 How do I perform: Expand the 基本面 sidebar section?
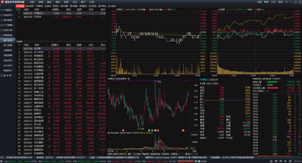point(14,75)
